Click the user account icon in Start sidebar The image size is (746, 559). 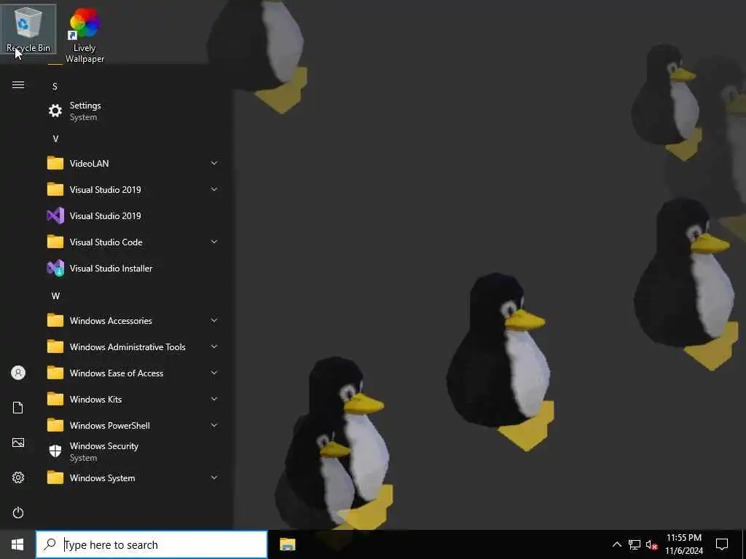(x=18, y=373)
